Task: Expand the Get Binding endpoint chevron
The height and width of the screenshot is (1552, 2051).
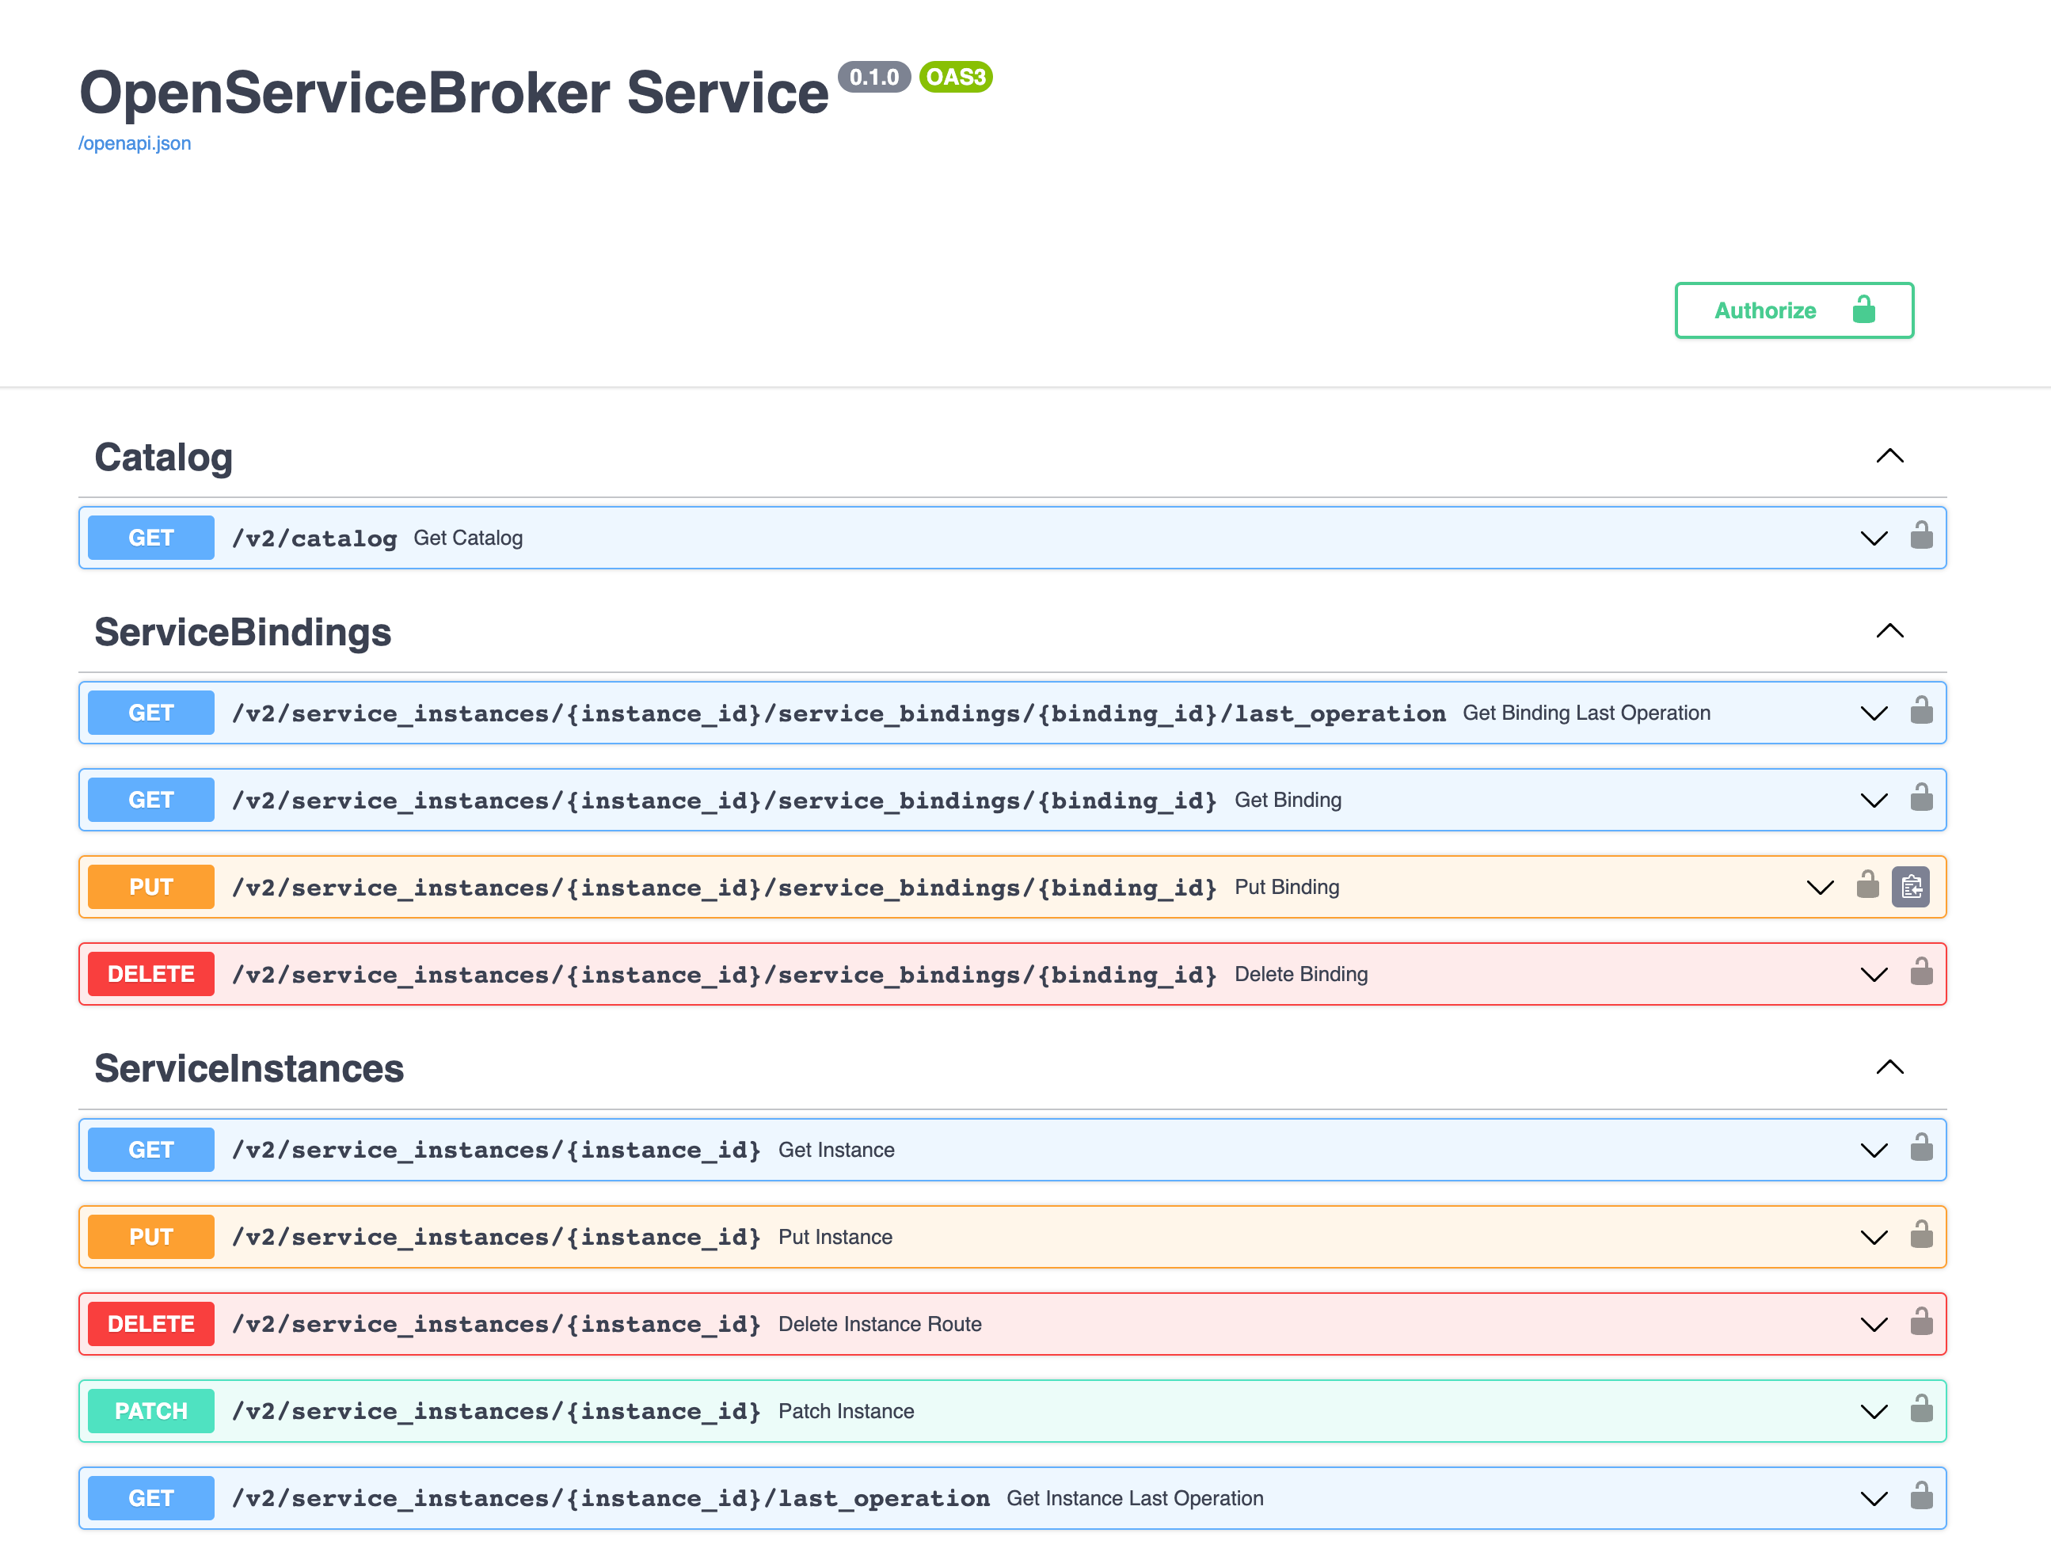Action: coord(1874,801)
